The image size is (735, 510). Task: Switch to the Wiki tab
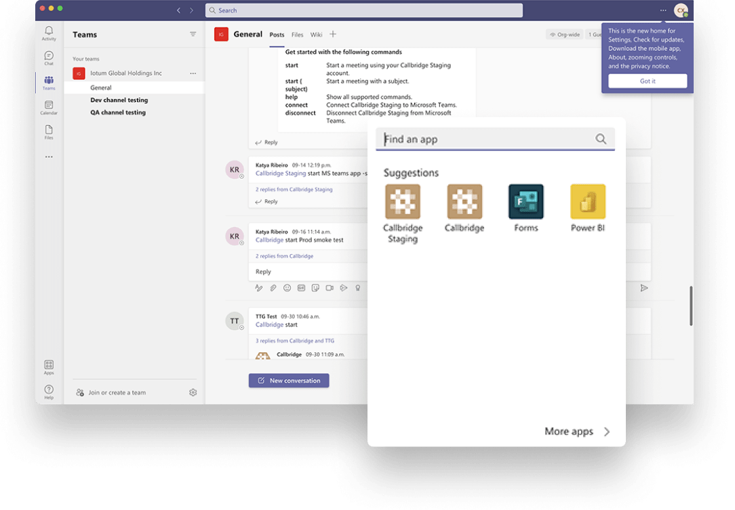coord(316,35)
